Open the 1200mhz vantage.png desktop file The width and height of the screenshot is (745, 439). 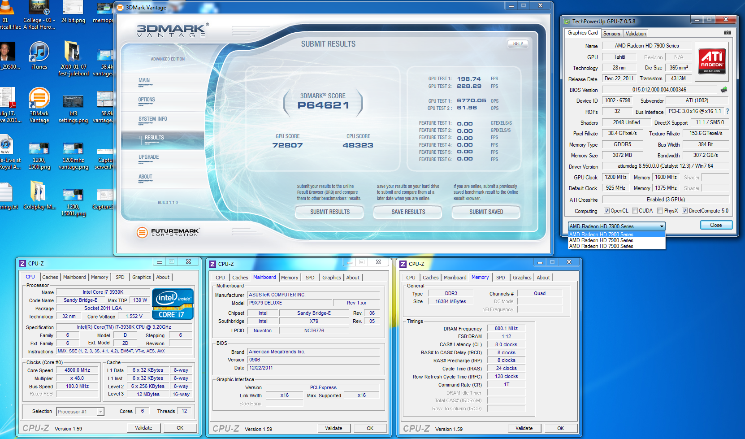tap(73, 156)
